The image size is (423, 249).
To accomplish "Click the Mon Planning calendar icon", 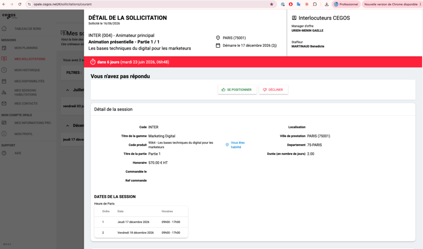I will click(4, 48).
